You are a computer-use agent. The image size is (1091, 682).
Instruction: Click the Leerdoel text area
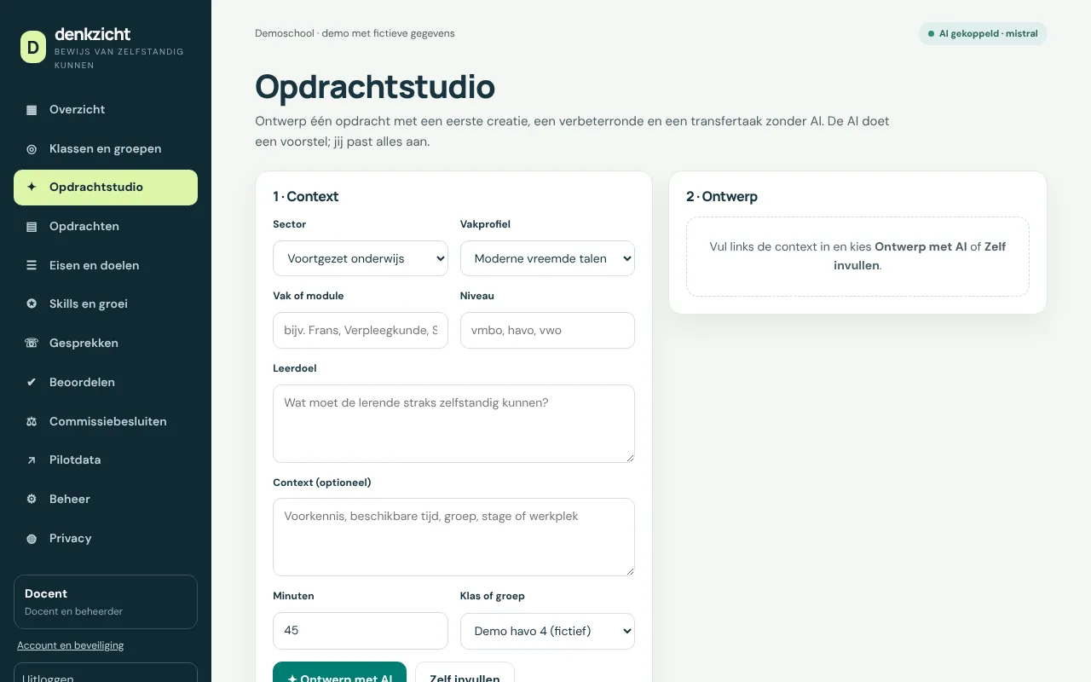click(x=453, y=424)
